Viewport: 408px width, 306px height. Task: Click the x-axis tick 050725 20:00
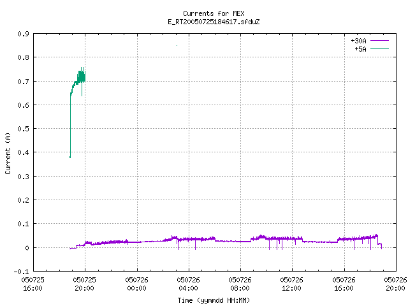[85, 284]
